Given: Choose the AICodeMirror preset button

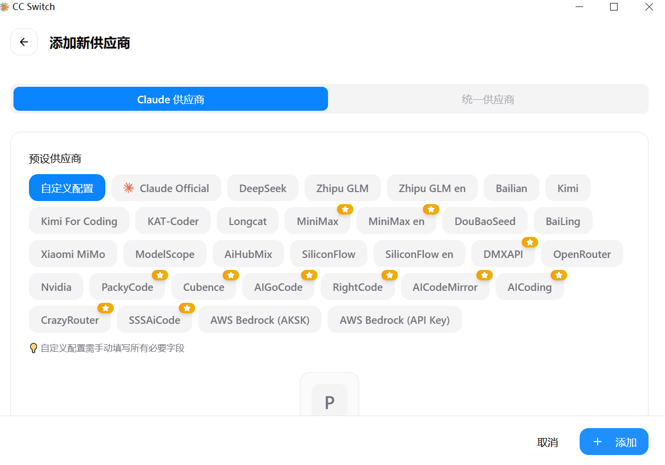Looking at the screenshot, I should (x=445, y=286).
